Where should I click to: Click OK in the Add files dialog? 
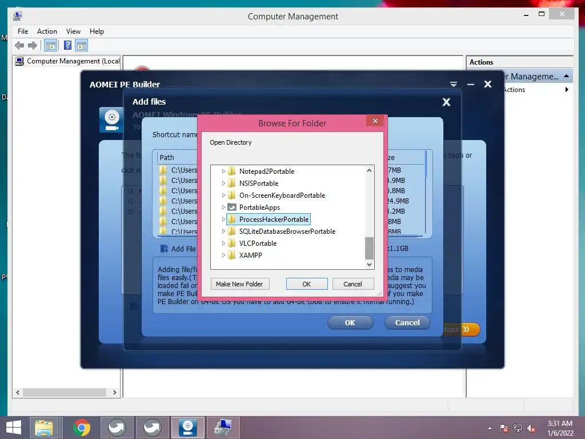350,322
